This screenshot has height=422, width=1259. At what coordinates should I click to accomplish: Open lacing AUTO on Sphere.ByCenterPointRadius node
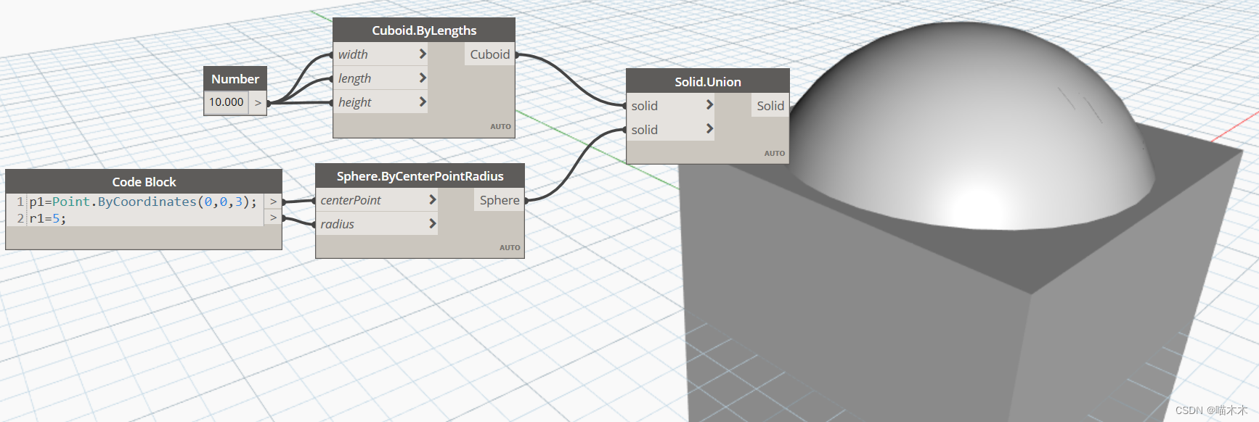[510, 247]
